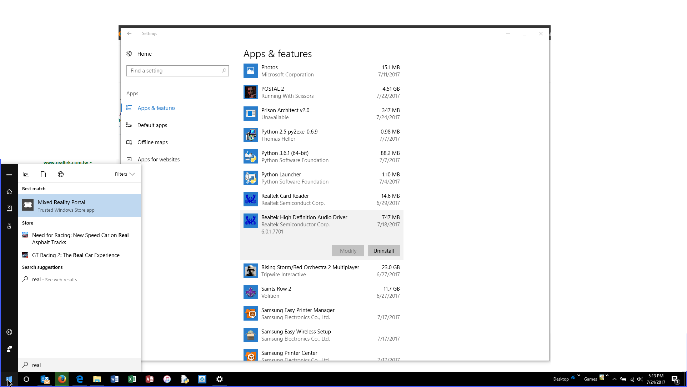This screenshot has height=387, width=687.
Task: Click the Find a setting search box
Action: tap(178, 71)
